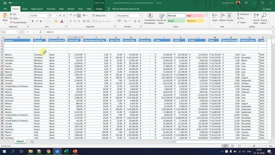The width and height of the screenshot is (275, 155).
Task: Select the Normal cell style
Action: click(176, 15)
